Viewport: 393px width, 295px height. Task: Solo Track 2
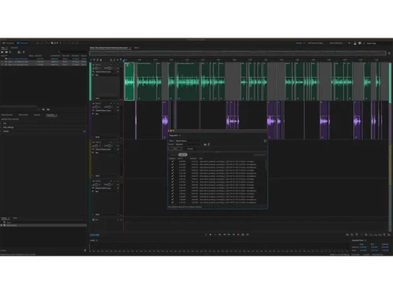click(x=115, y=103)
